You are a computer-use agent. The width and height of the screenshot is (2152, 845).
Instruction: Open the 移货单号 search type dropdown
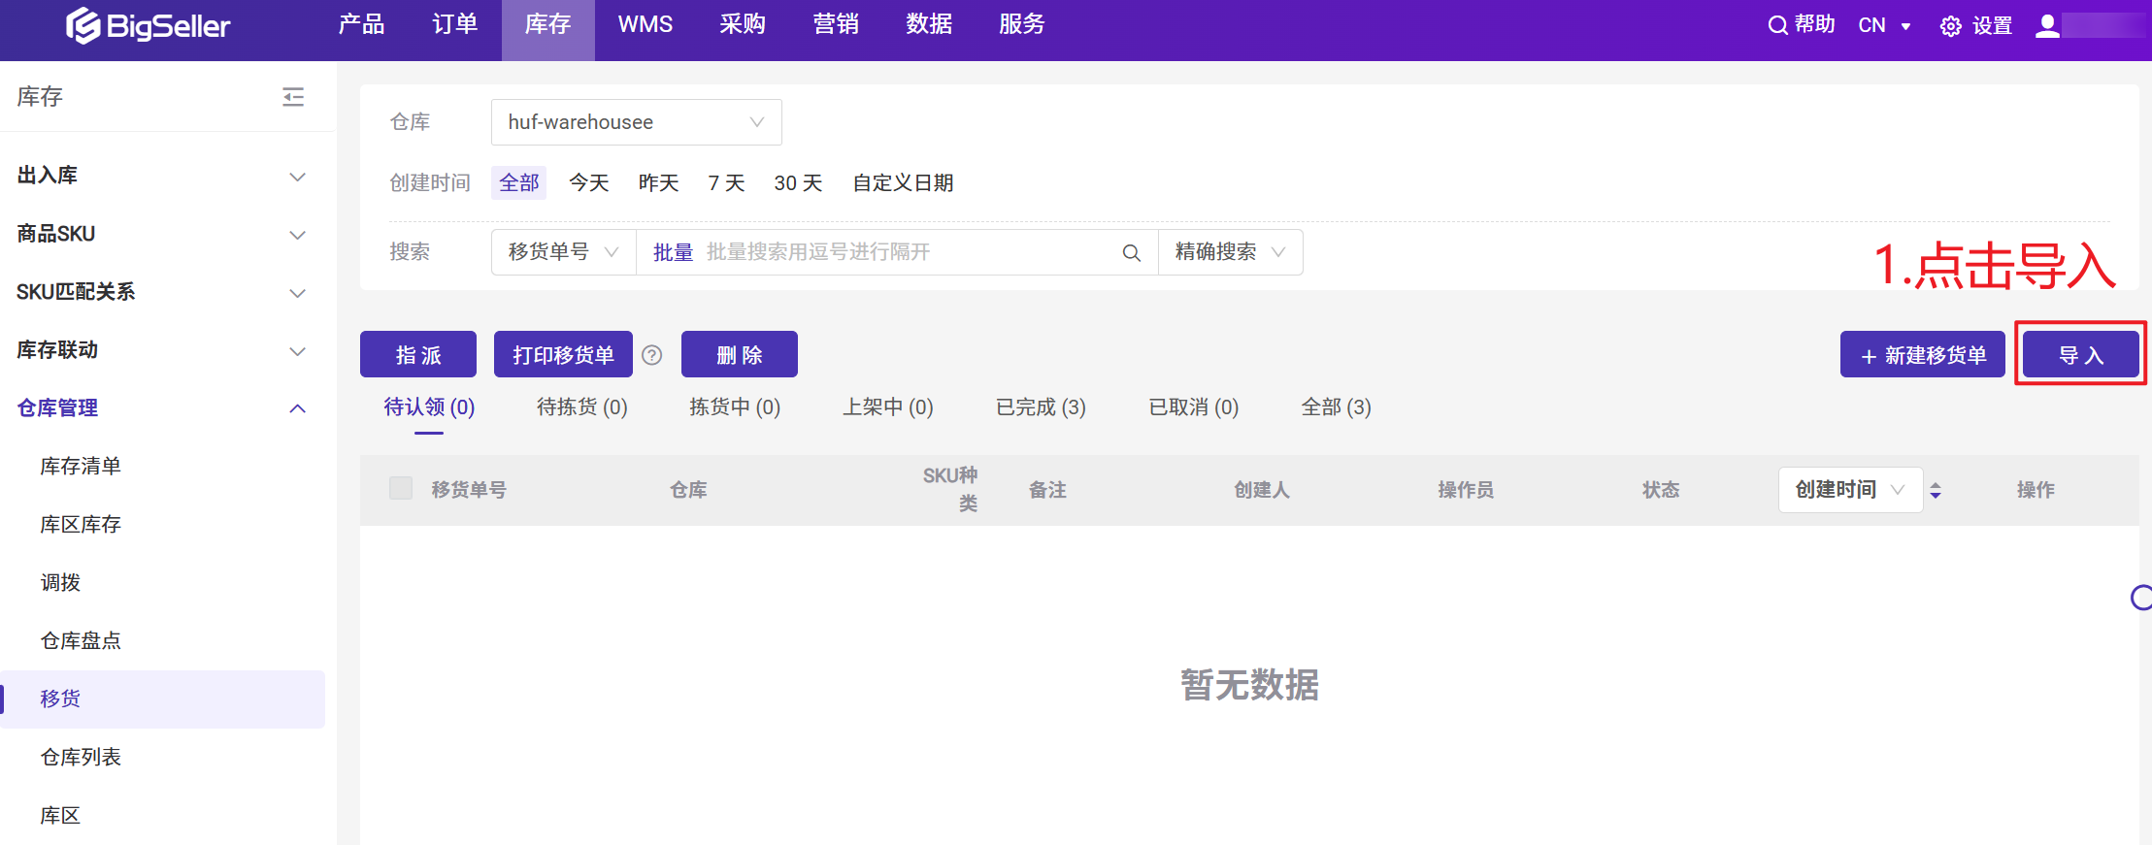[563, 252]
